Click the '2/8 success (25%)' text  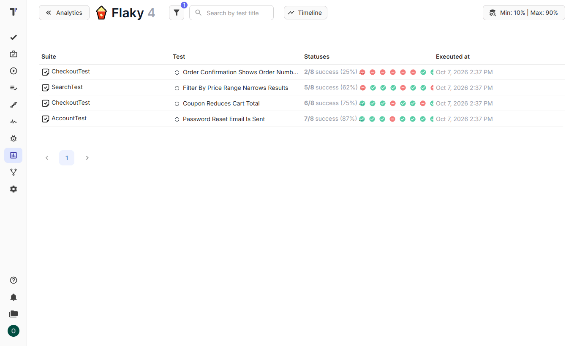point(331,72)
